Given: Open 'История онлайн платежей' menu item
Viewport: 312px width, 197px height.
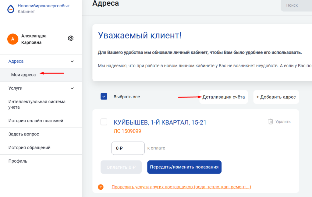Looking at the screenshot, I should click(x=36, y=121).
